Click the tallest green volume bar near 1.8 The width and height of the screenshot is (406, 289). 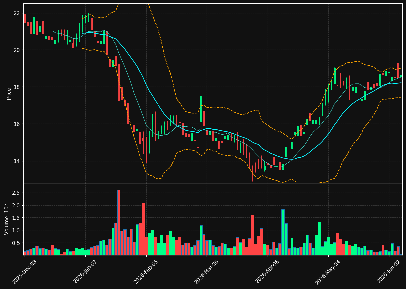point(283,232)
